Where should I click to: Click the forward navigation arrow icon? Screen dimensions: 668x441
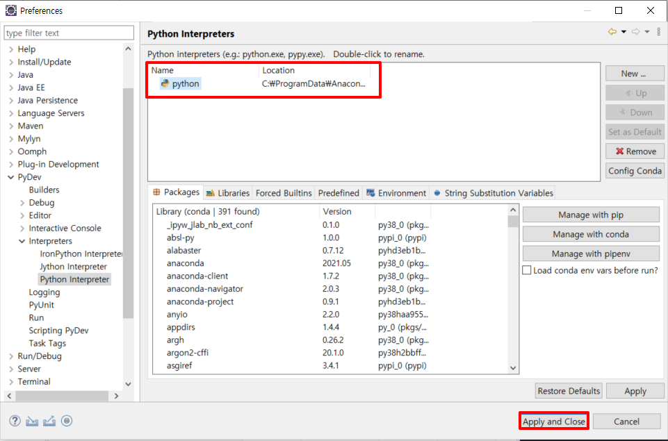click(x=635, y=32)
